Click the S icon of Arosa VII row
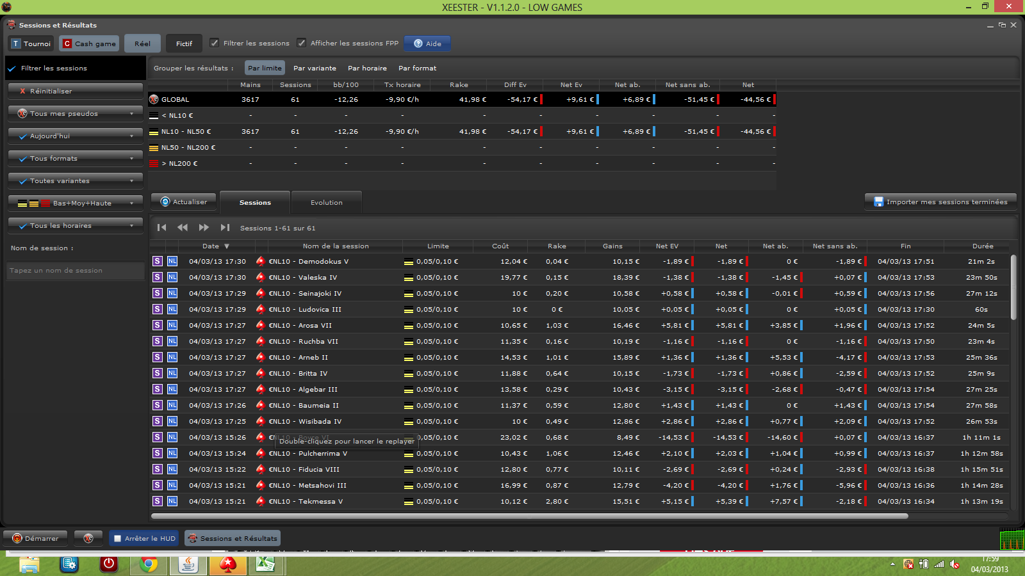The height and width of the screenshot is (576, 1025). coord(158,325)
